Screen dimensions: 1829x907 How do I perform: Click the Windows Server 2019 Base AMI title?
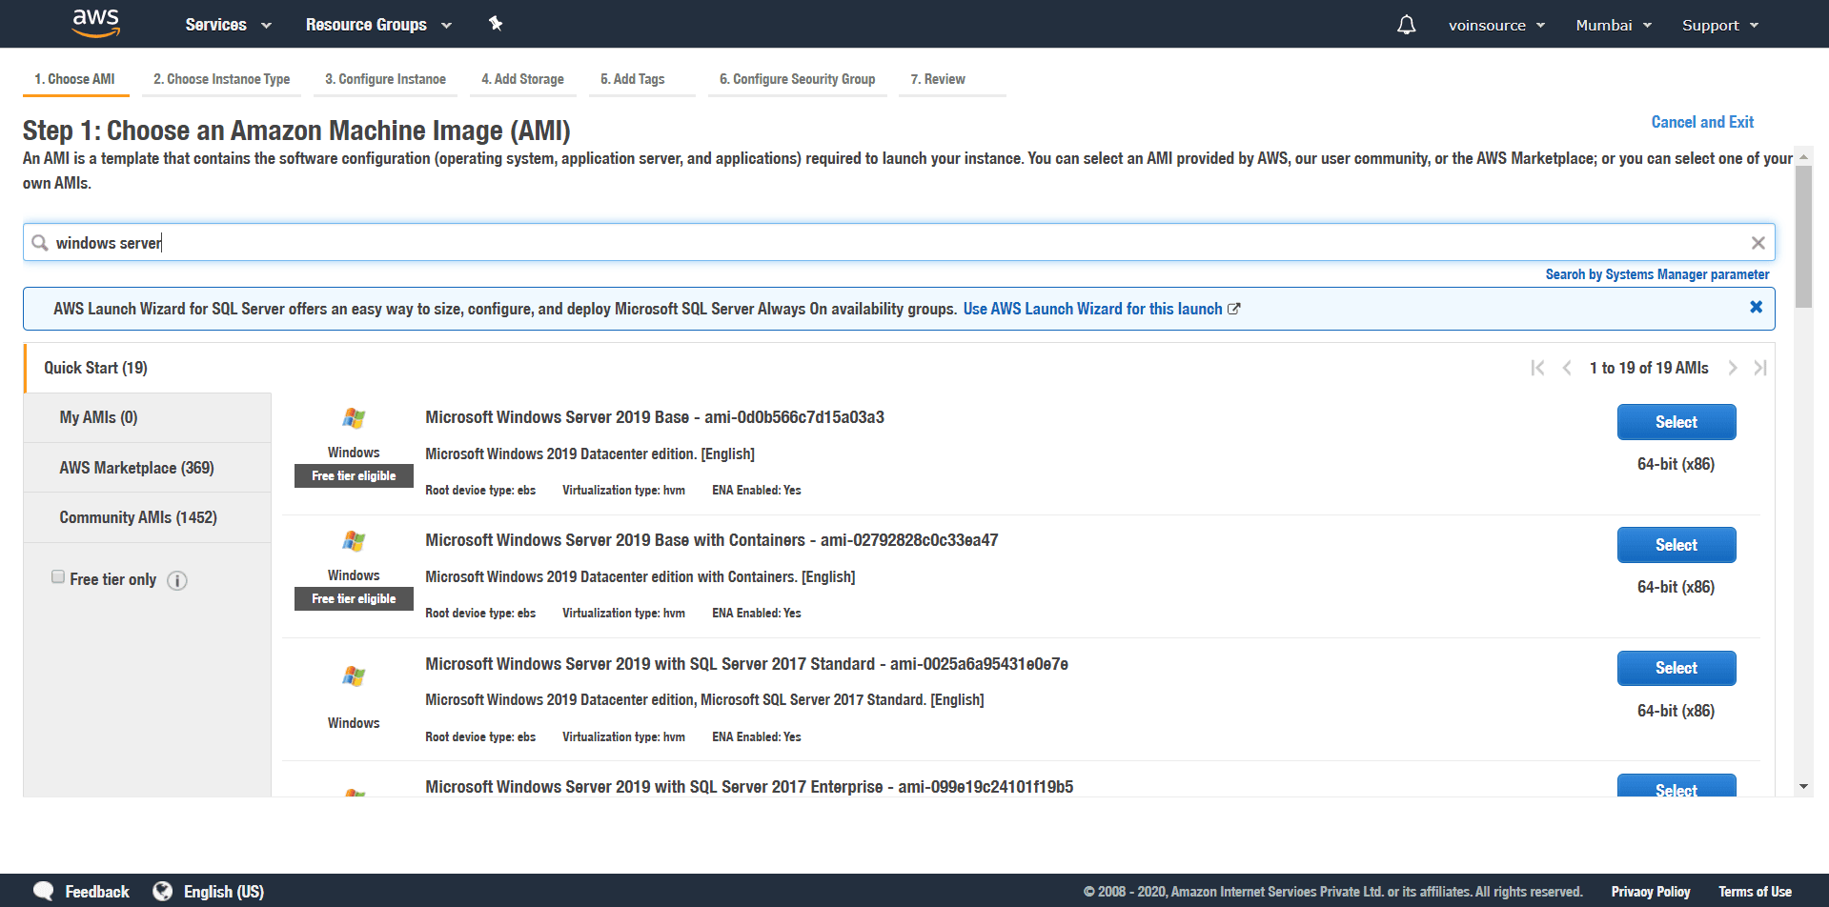(655, 417)
